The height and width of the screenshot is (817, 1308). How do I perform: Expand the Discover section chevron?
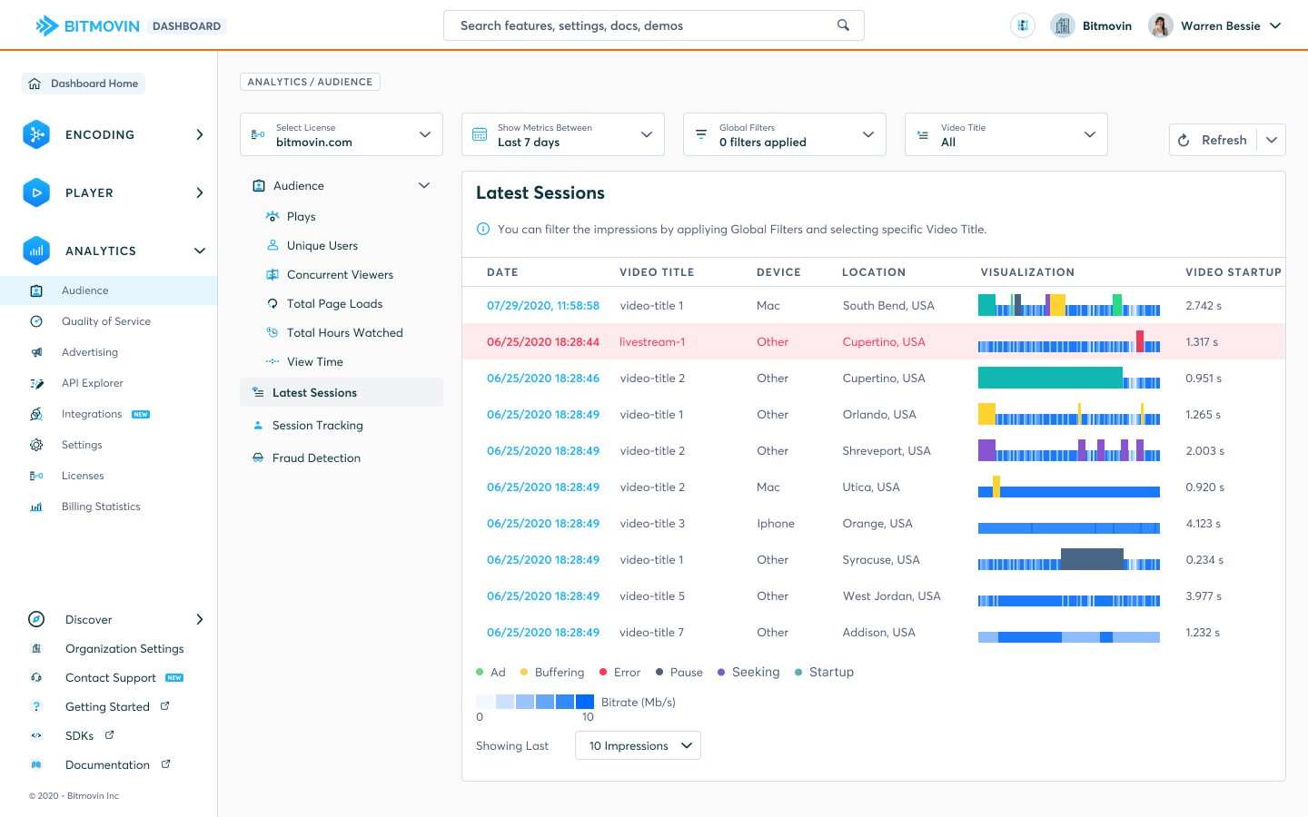200,619
